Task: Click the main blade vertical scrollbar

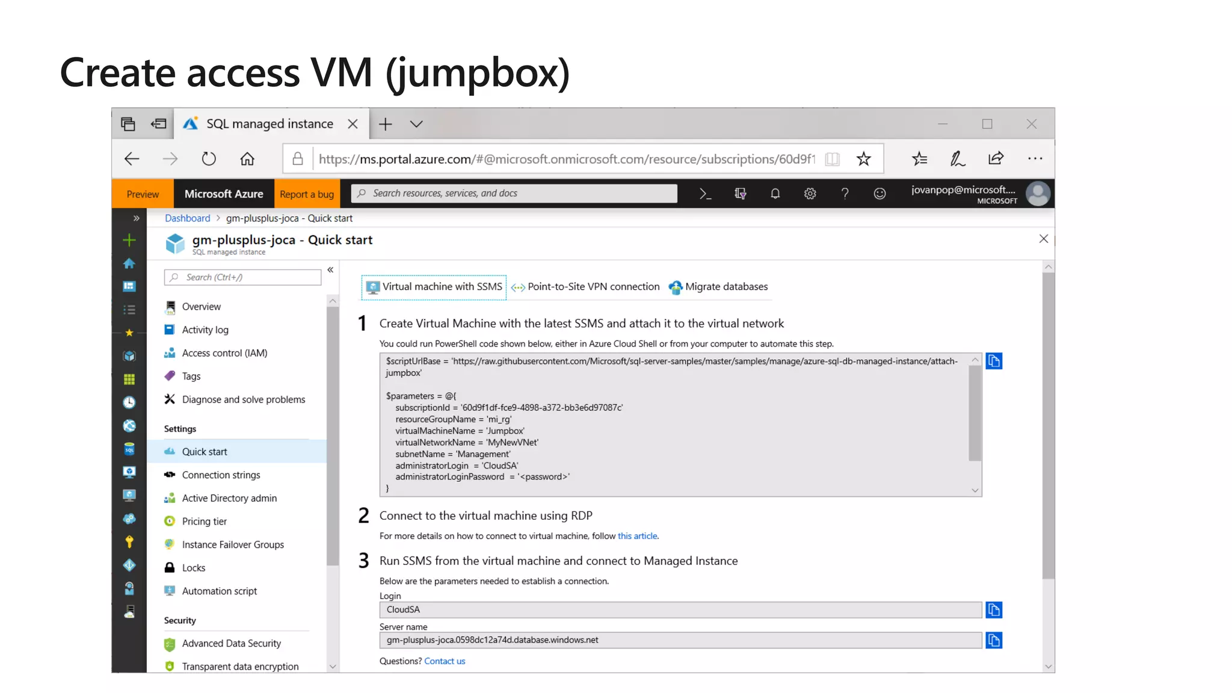Action: tap(1048, 421)
